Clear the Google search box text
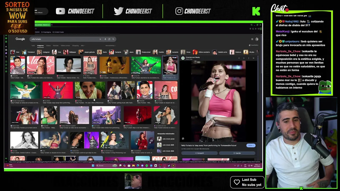The width and height of the screenshot is (340, 191). tap(100, 39)
